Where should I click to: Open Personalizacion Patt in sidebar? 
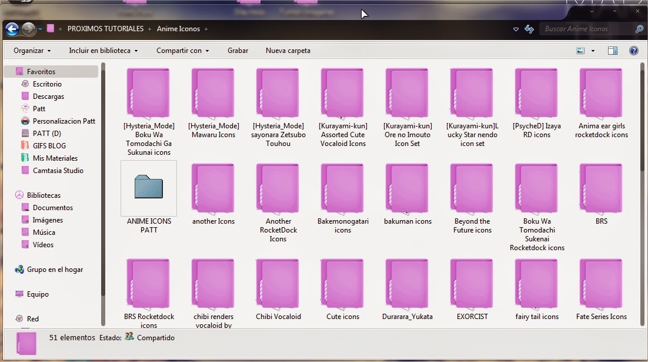point(64,121)
